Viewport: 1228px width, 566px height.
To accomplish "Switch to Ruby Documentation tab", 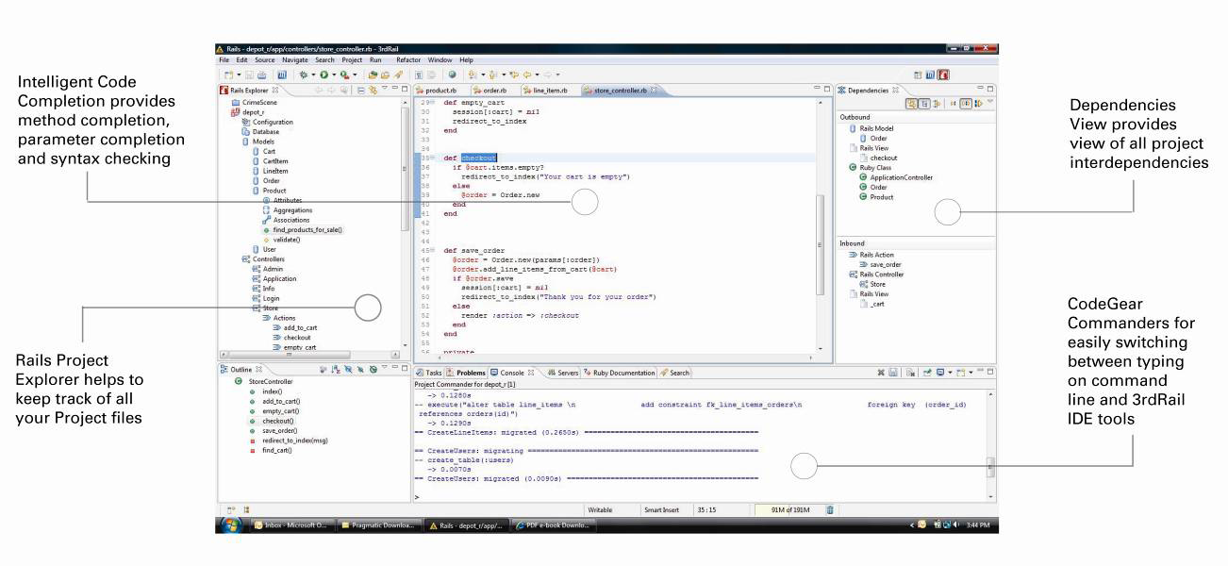I will (x=618, y=373).
